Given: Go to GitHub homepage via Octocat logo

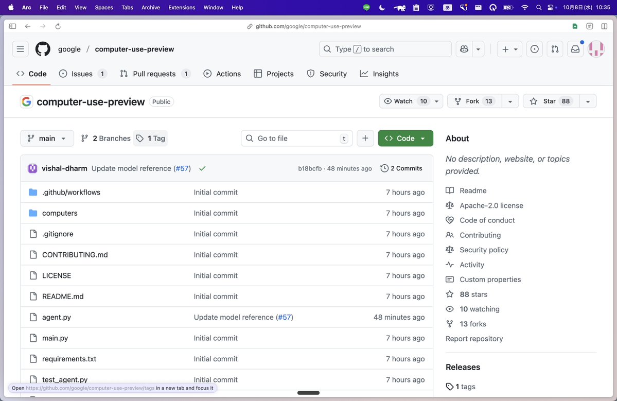Looking at the screenshot, I should (43, 49).
